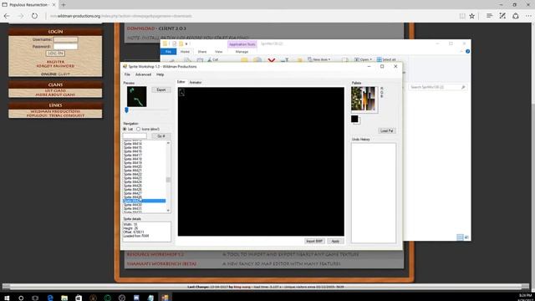Open Explorer Home ribbon tab
The image size is (535, 301).
[x=185, y=52]
